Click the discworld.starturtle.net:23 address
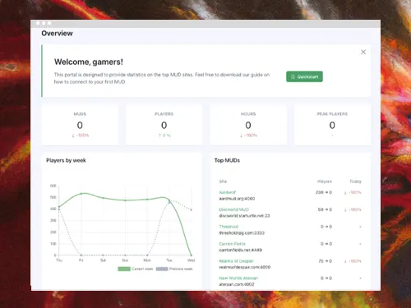This screenshot has width=411, height=308. (244, 216)
